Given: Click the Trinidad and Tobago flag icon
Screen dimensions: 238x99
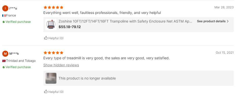Looking at the screenshot, I should 4,61.
